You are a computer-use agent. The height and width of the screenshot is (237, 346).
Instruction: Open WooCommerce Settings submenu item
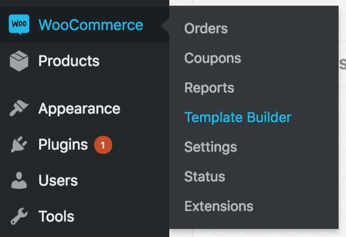click(x=211, y=148)
